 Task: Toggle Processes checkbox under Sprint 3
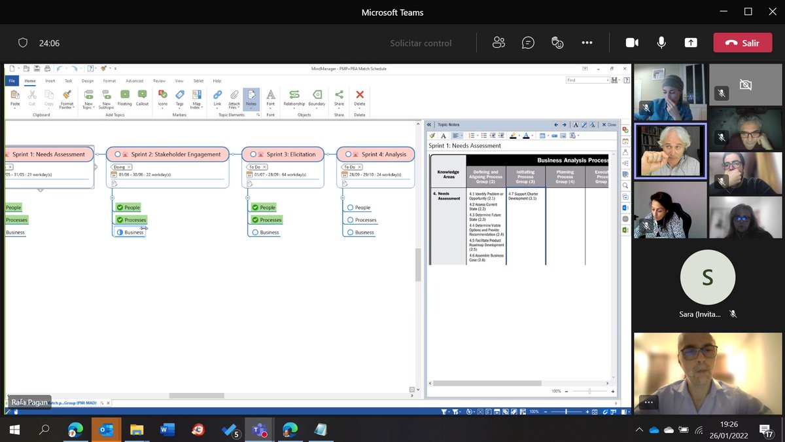point(256,220)
